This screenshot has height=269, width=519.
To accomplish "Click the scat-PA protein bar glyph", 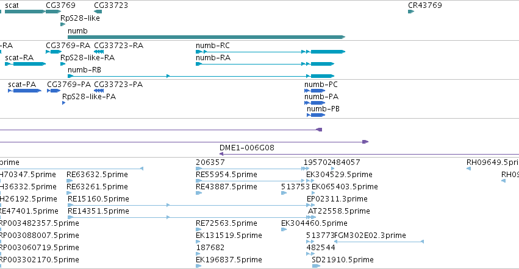I will coord(25,91).
